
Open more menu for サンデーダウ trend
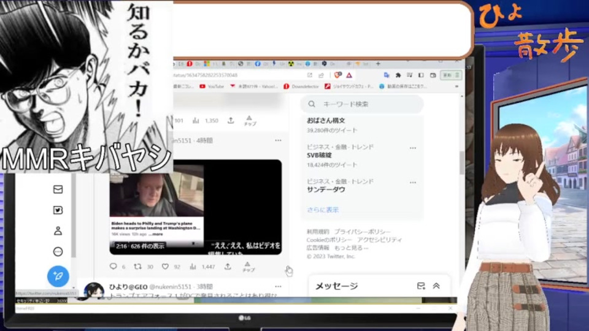tap(413, 183)
